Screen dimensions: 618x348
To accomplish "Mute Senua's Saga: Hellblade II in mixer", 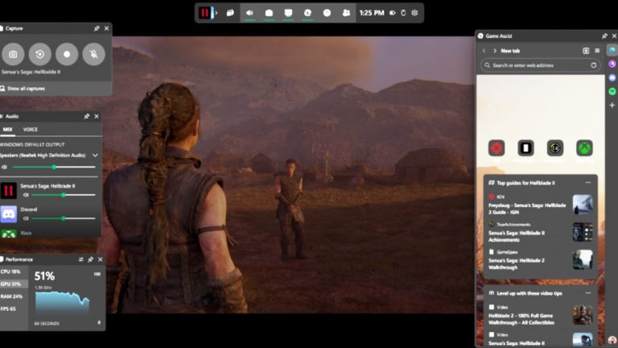I will [26, 195].
